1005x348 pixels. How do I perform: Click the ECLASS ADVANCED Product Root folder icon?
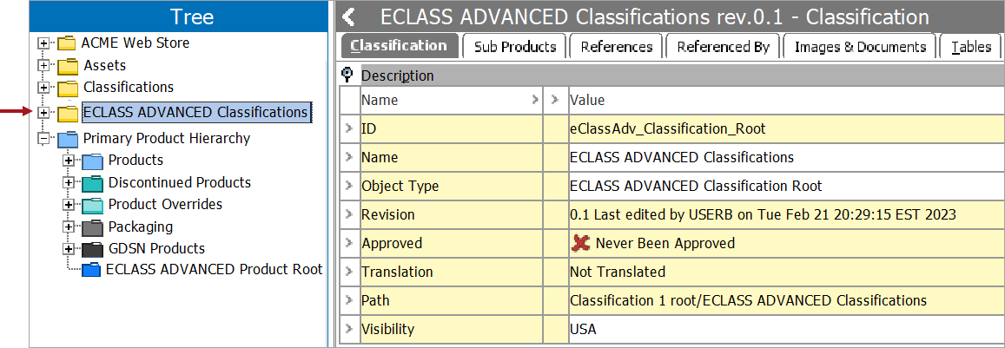[x=92, y=270]
